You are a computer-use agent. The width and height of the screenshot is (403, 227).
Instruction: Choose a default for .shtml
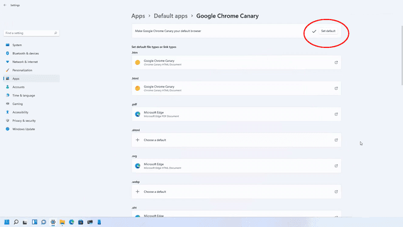pyautogui.click(x=237, y=140)
